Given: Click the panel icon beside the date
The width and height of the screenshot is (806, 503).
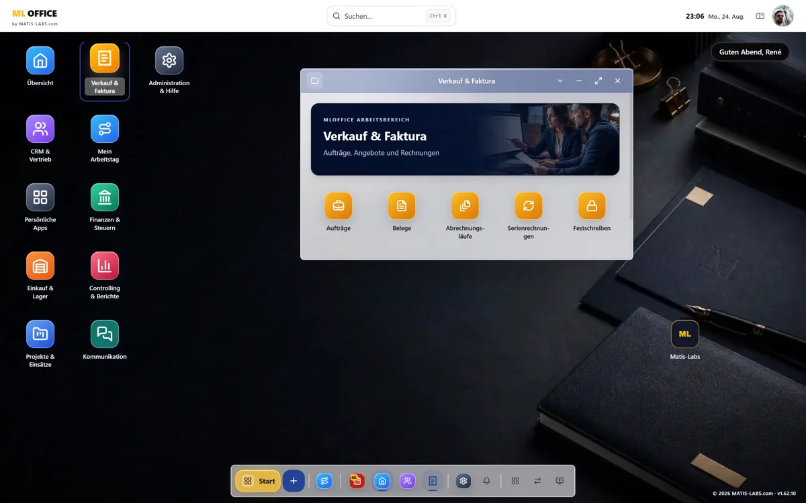Looking at the screenshot, I should pos(760,16).
